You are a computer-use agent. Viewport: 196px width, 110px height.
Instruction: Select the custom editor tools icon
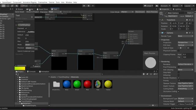[x=17, y=6]
